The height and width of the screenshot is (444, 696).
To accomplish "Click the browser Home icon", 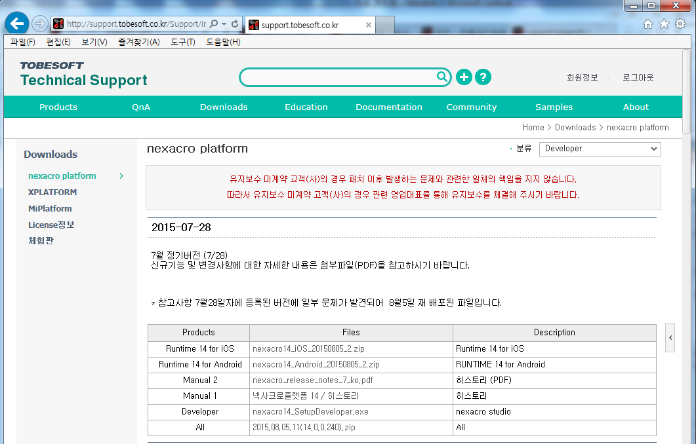I will 648,24.
